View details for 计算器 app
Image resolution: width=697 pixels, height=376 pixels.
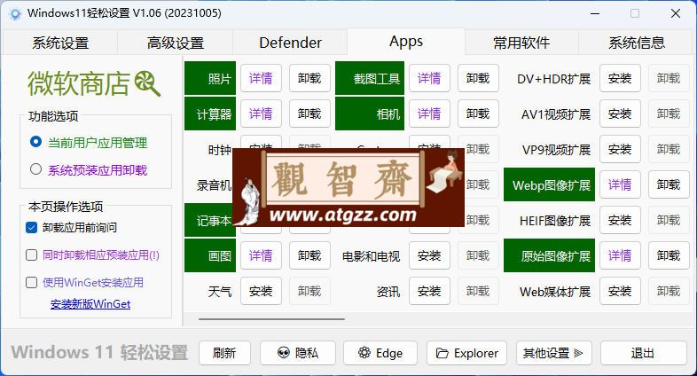coord(261,114)
